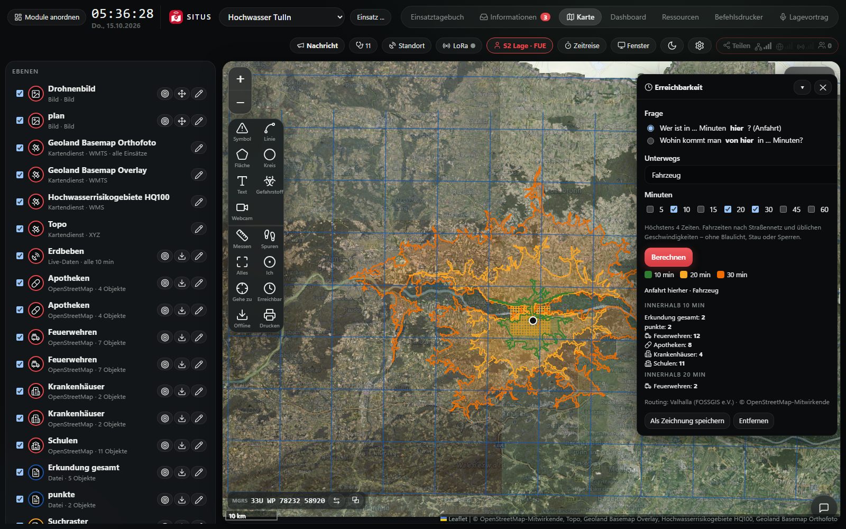Click the Gehe zu crosshair tool
The height and width of the screenshot is (529, 846).
point(242,292)
